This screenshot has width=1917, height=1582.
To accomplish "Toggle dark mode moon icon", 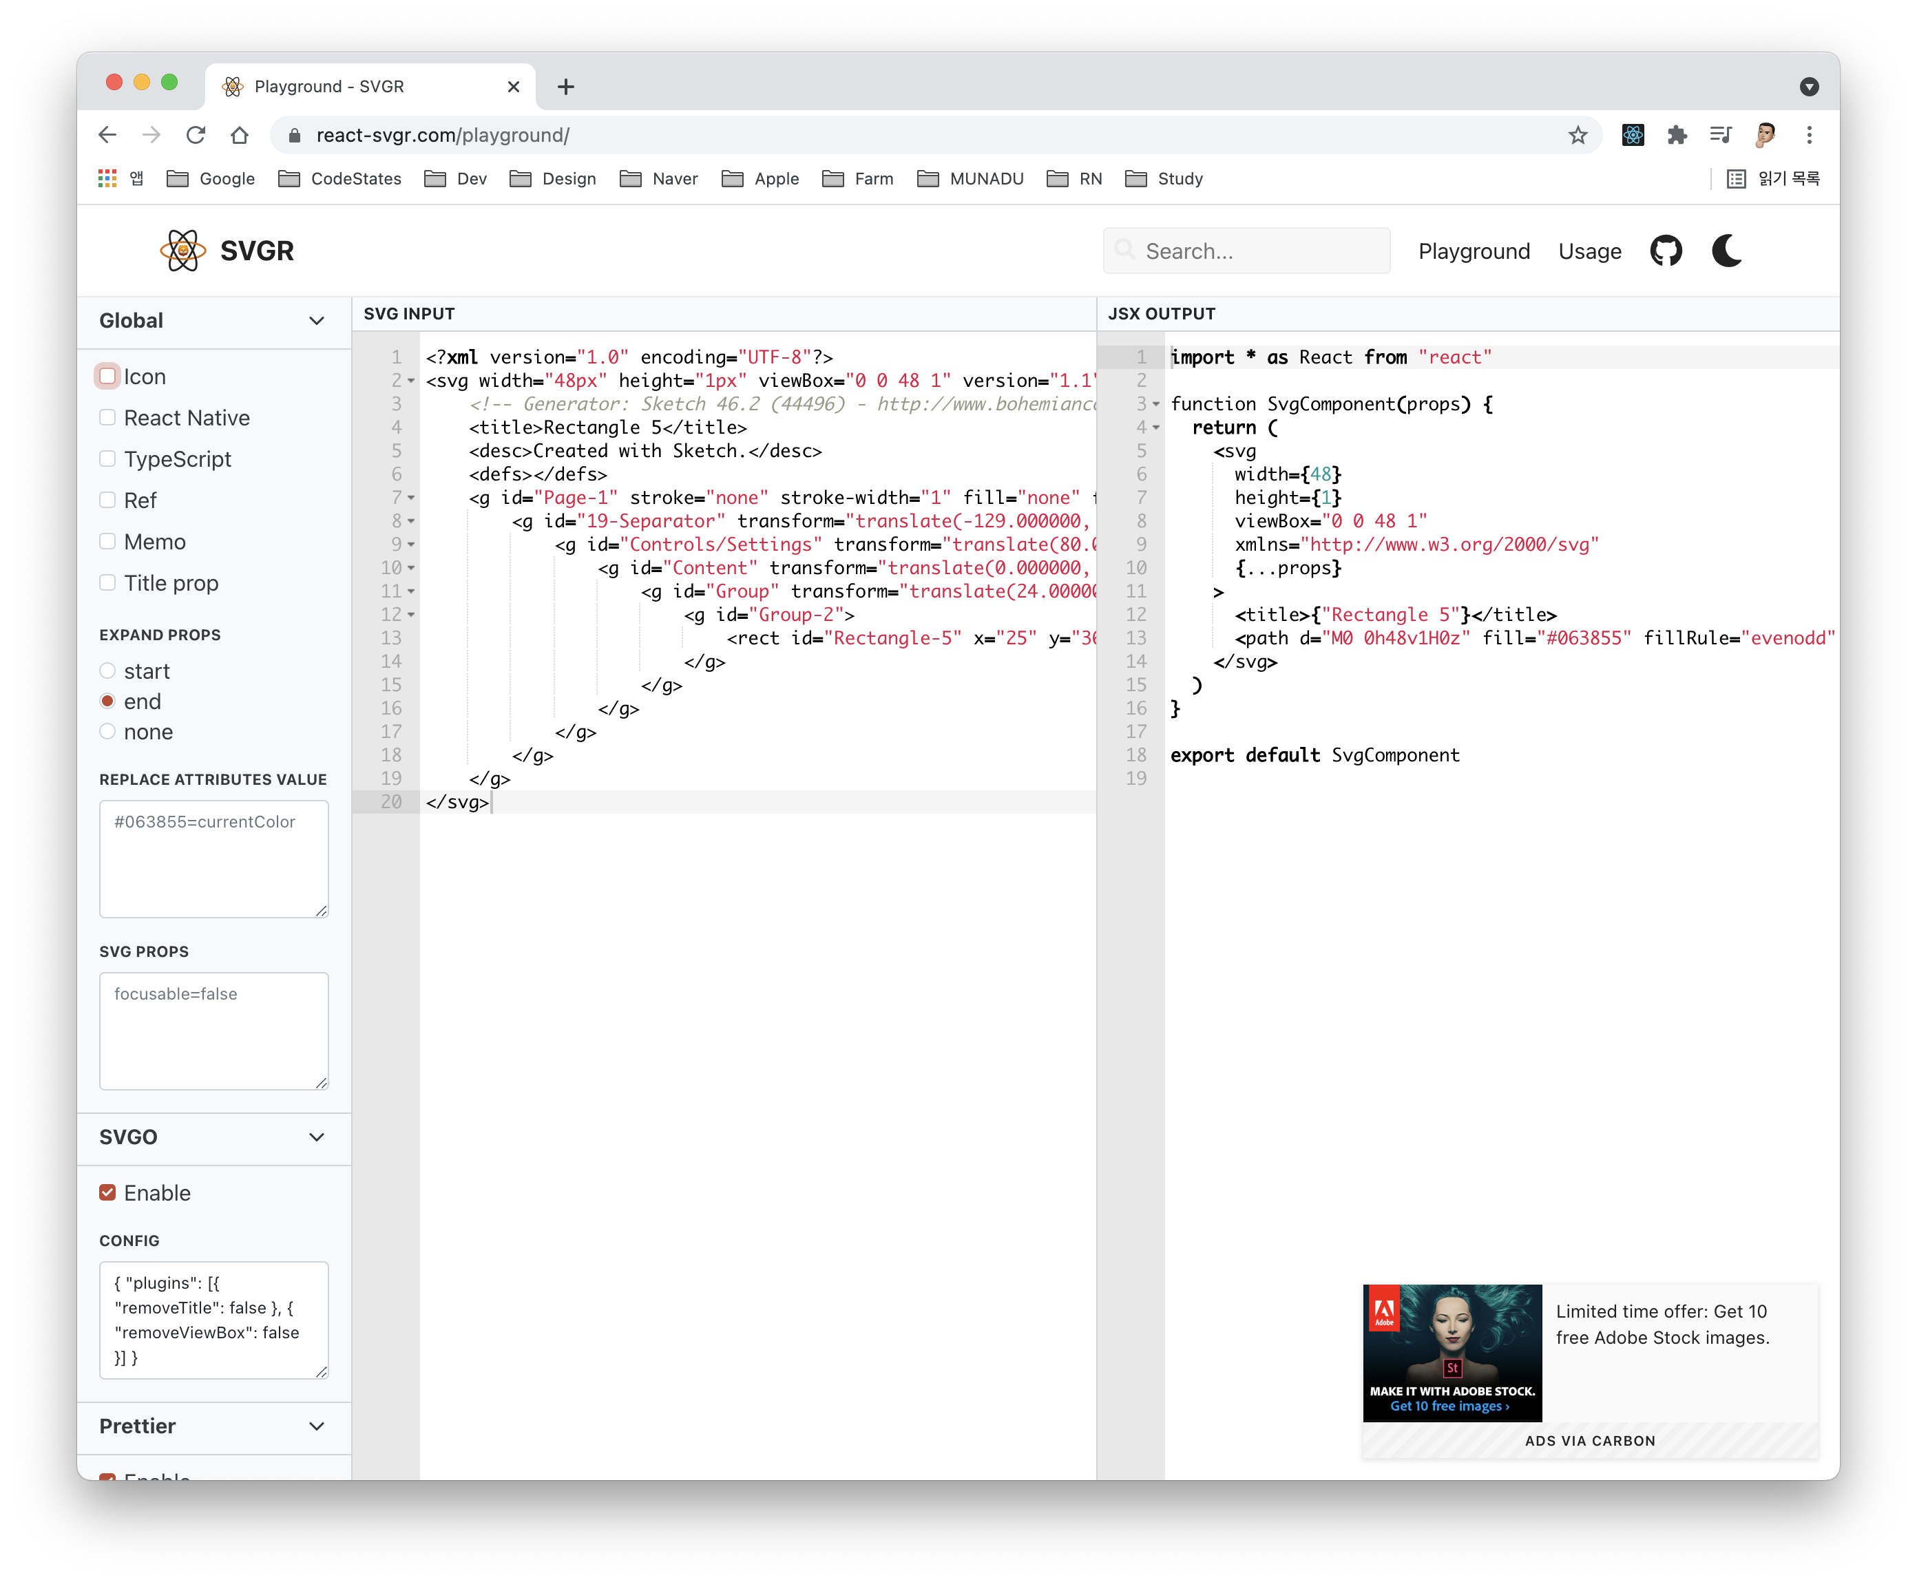I will (x=1726, y=251).
